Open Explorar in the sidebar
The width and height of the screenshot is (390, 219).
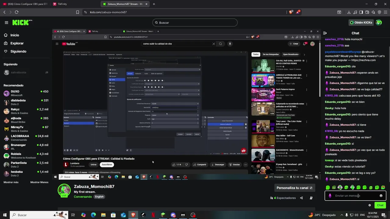coord(17,43)
